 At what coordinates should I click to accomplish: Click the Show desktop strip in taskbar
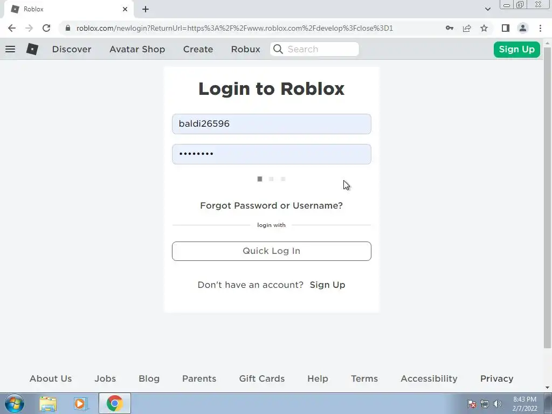548,403
